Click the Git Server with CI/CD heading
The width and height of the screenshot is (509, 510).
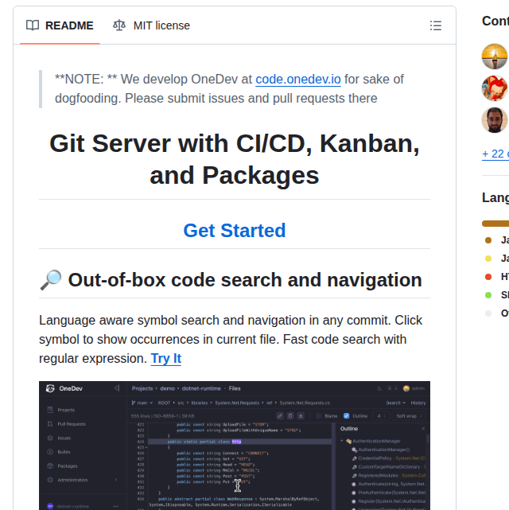point(234,159)
